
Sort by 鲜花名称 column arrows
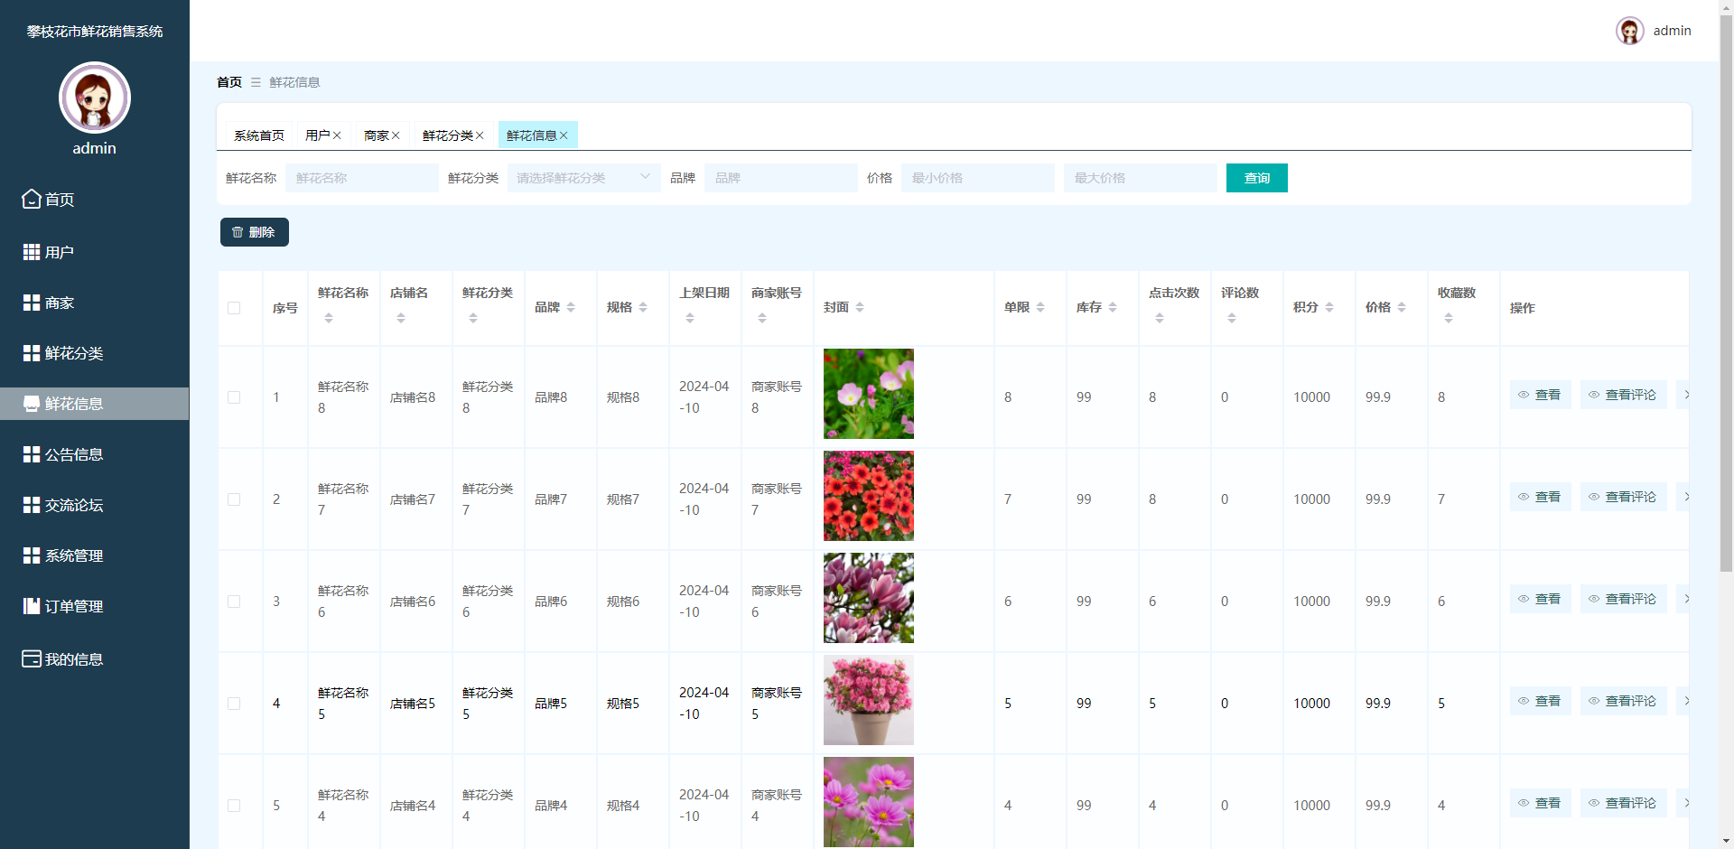329,318
